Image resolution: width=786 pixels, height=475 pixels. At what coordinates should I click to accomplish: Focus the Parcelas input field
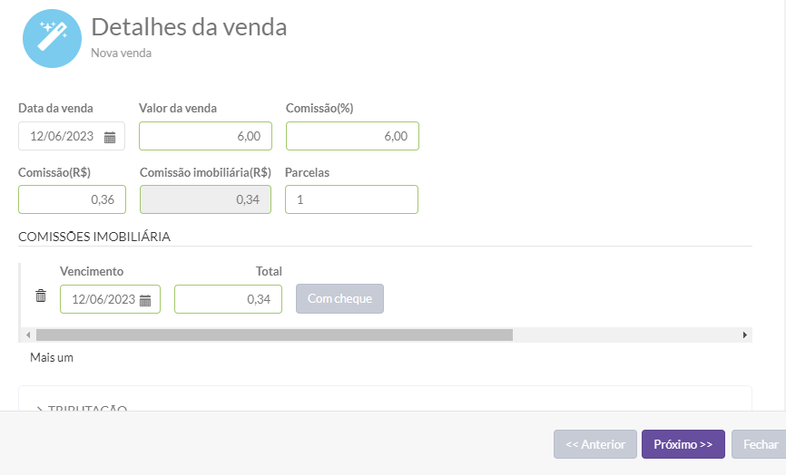[x=351, y=199]
